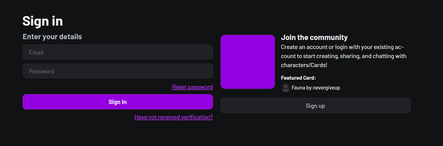The image size is (443, 146).
Task: Open the Fauna card name
Action: click(x=298, y=88)
